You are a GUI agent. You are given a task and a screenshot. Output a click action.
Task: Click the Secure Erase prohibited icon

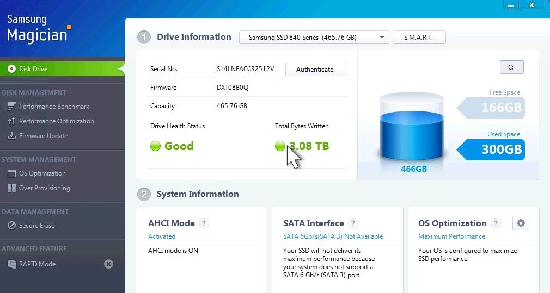click(11, 226)
